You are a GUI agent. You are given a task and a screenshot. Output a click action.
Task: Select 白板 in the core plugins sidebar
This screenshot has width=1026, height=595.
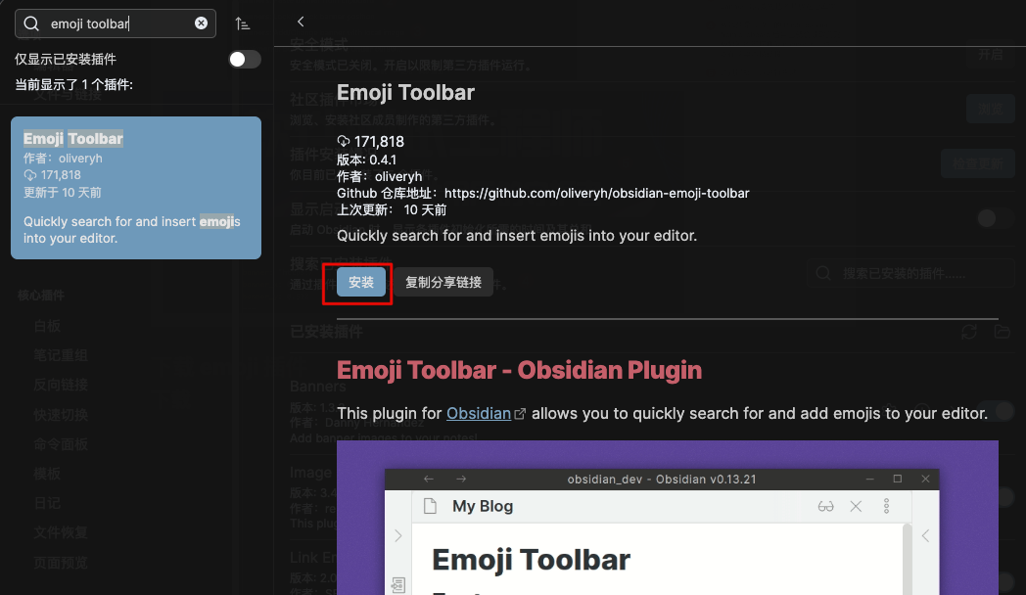click(x=46, y=325)
